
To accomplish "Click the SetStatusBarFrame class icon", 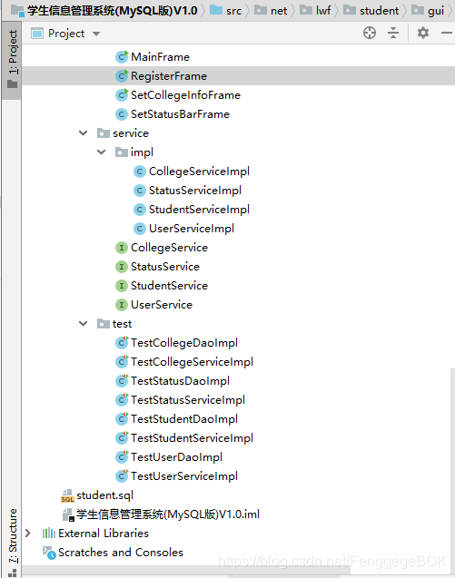I will click(x=122, y=114).
